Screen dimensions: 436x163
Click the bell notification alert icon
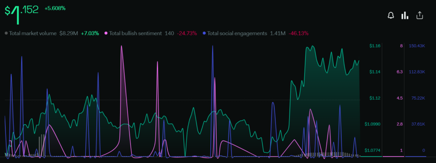coord(391,16)
